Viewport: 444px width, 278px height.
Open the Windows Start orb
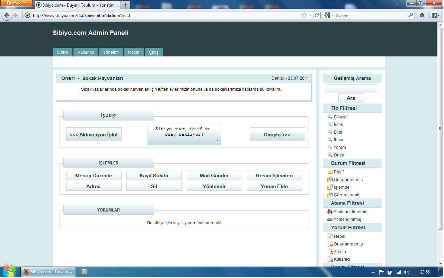(9, 271)
